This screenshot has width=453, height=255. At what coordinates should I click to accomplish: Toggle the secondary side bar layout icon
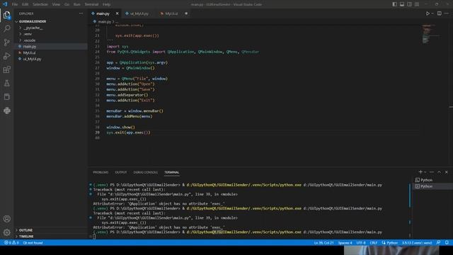tap(409, 4)
